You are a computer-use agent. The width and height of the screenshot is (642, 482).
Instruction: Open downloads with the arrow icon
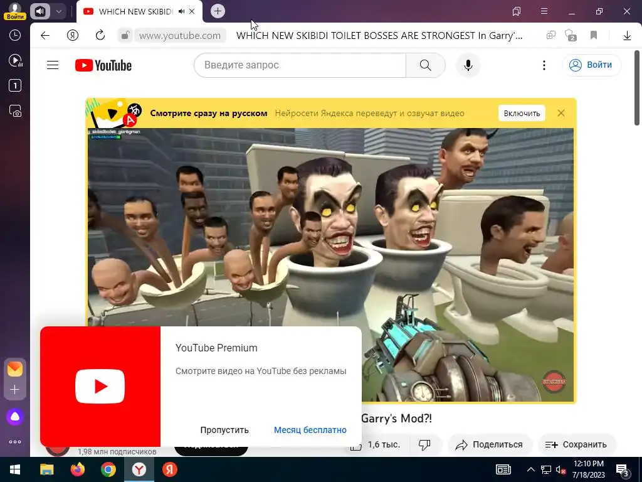pyautogui.click(x=627, y=36)
